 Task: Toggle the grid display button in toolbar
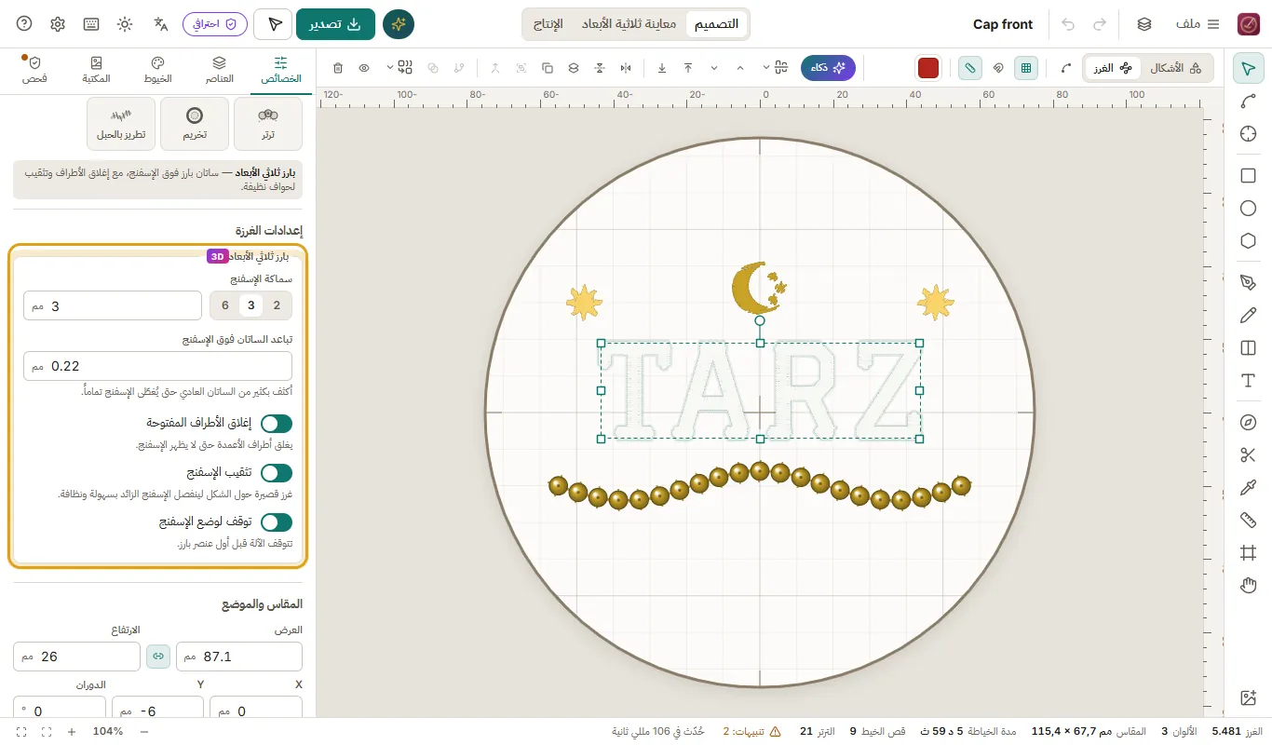pyautogui.click(x=1026, y=68)
